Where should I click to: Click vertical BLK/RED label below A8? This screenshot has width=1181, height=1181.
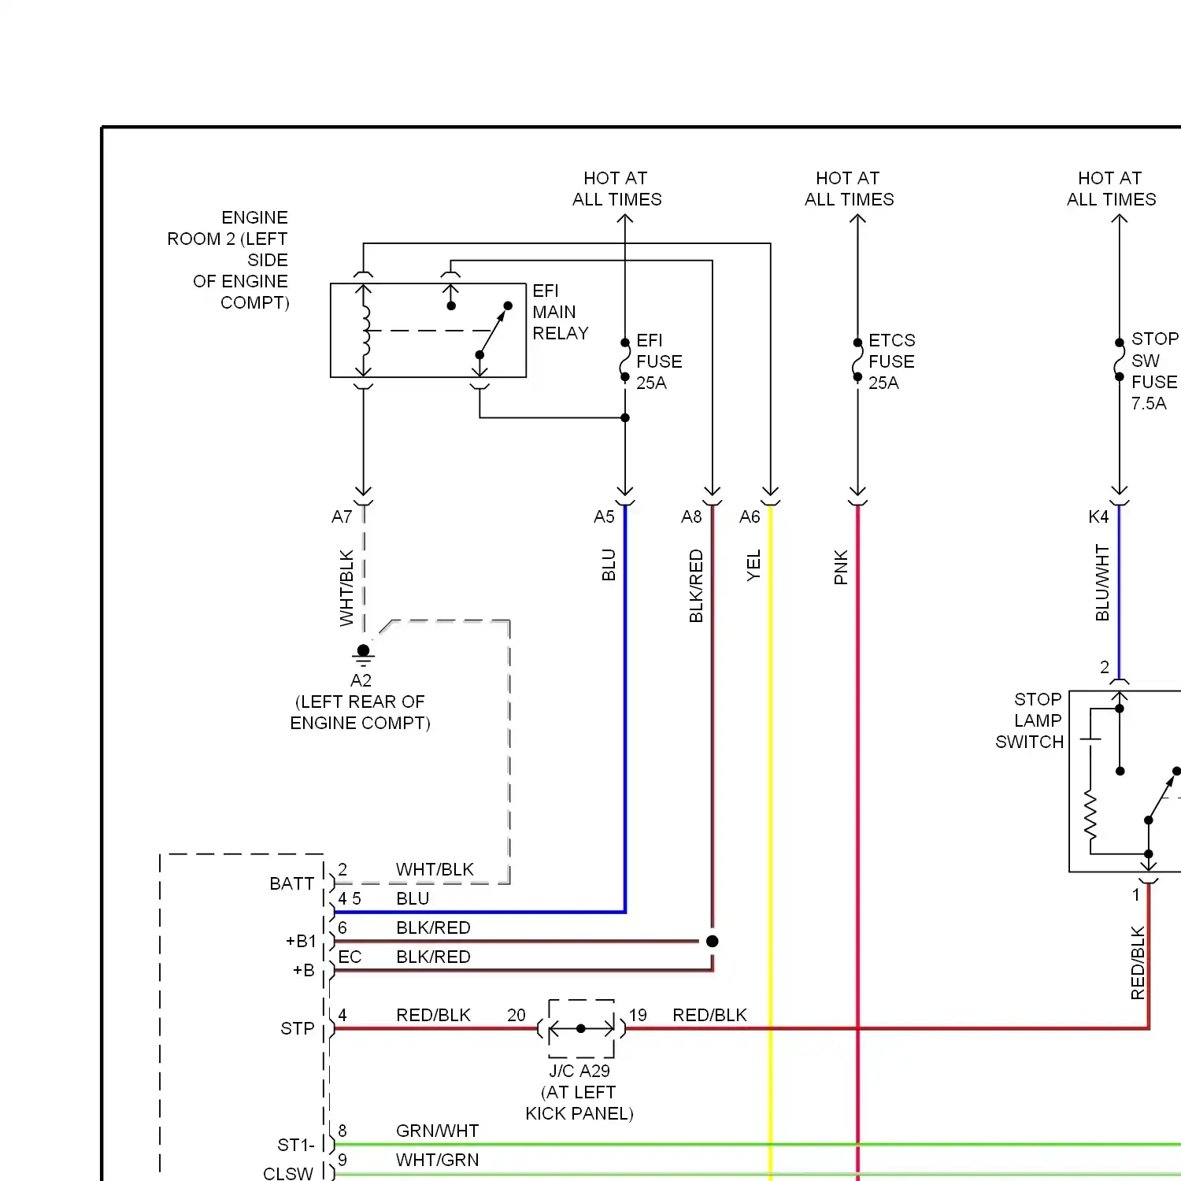point(696,587)
